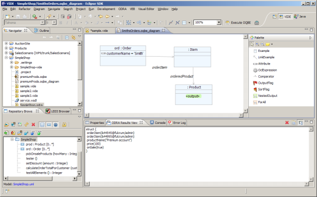Open the ODRA menu
The width and height of the screenshot is (317, 197).
pyautogui.click(x=123, y=9)
